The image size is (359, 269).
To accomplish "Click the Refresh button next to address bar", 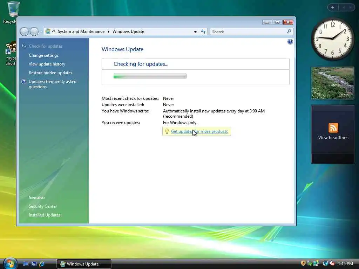I will (203, 32).
